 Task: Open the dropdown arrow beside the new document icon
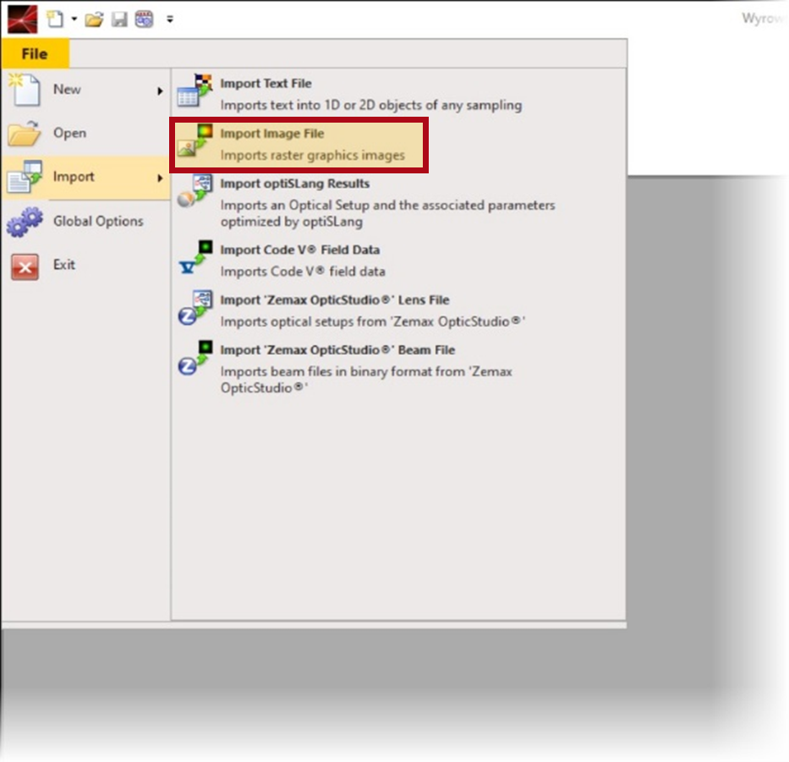[74, 19]
